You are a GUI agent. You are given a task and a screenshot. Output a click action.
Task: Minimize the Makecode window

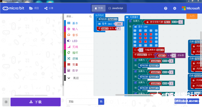click(x=189, y=1)
